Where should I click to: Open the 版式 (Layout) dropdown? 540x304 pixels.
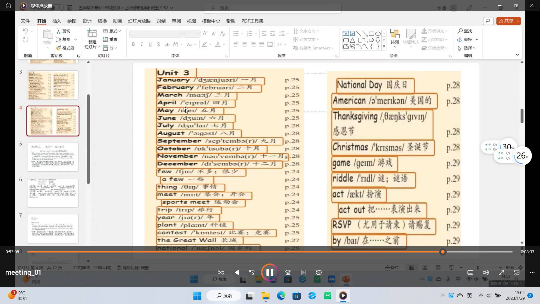pyautogui.click(x=112, y=31)
